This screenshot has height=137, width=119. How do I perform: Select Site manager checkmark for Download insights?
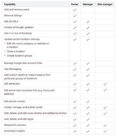click(105, 131)
